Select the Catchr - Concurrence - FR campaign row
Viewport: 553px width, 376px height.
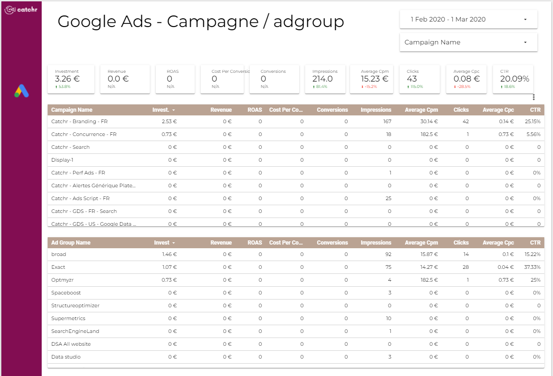tap(84, 135)
